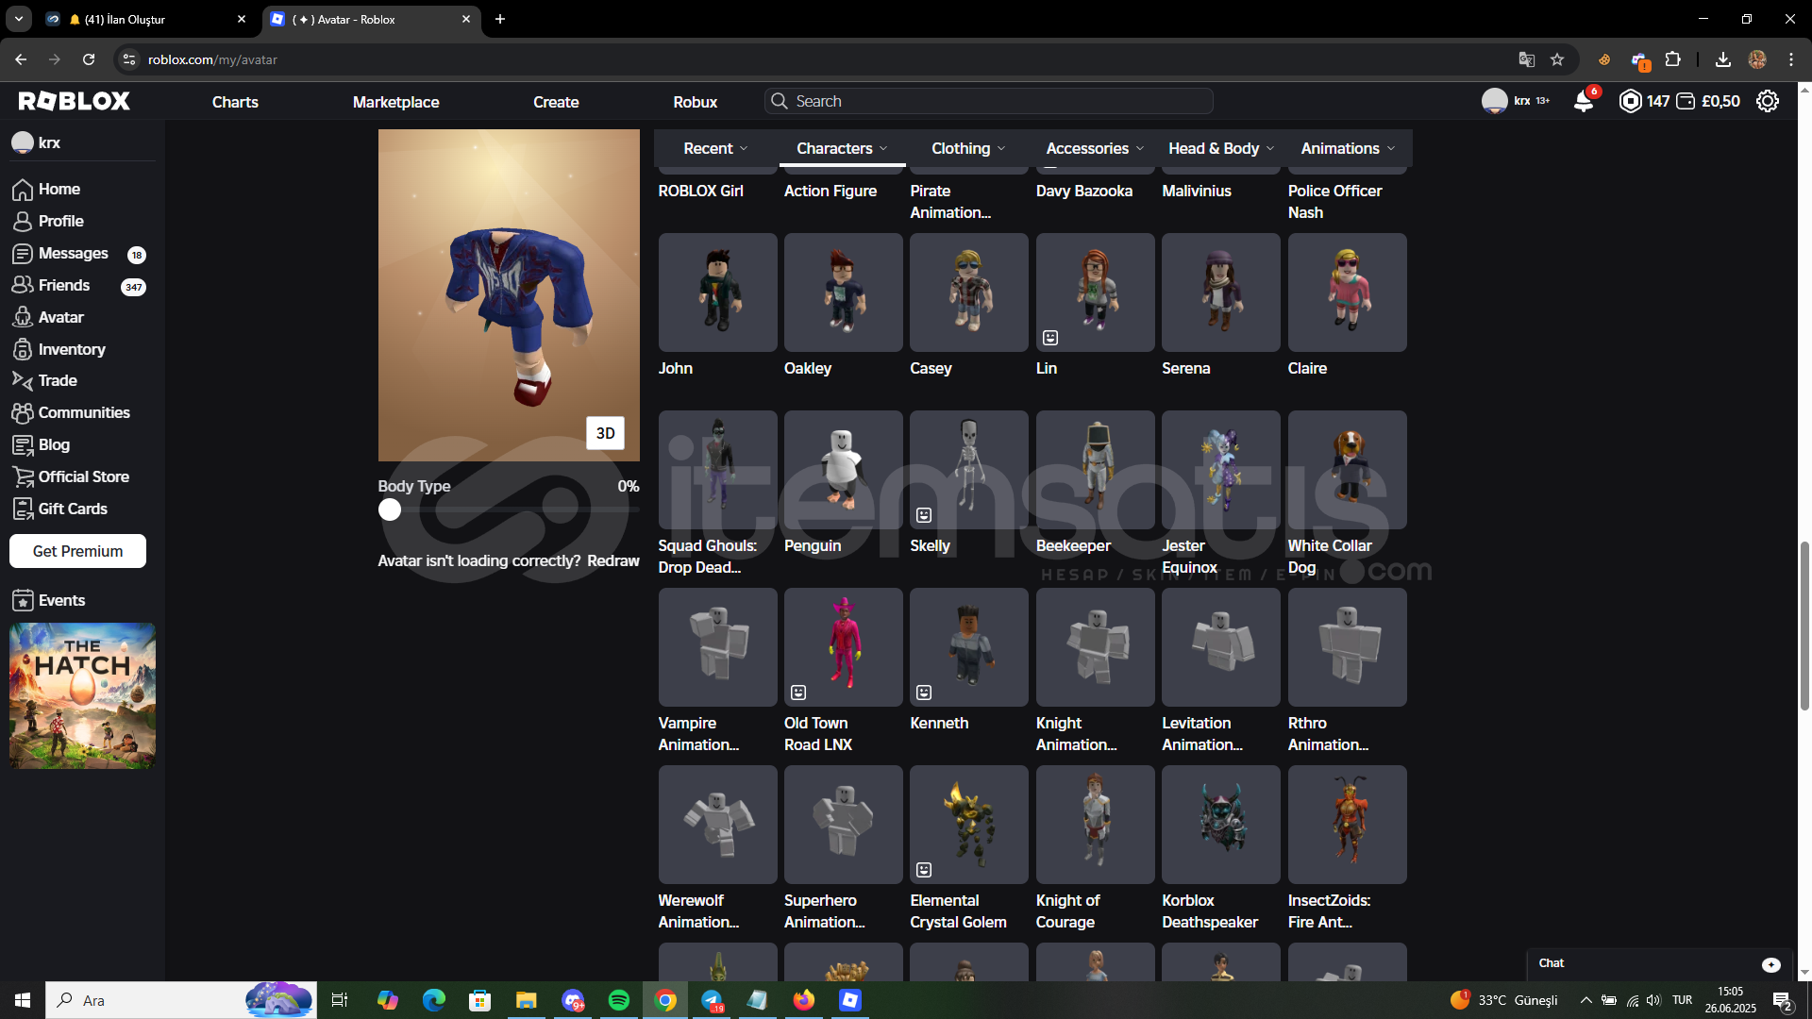Open Spotify from taskbar

click(x=619, y=1000)
